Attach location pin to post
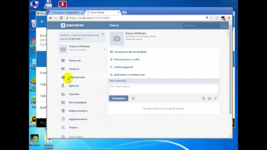 [203, 98]
